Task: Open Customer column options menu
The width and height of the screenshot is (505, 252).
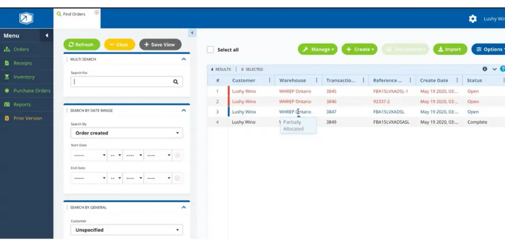Action: click(x=269, y=80)
